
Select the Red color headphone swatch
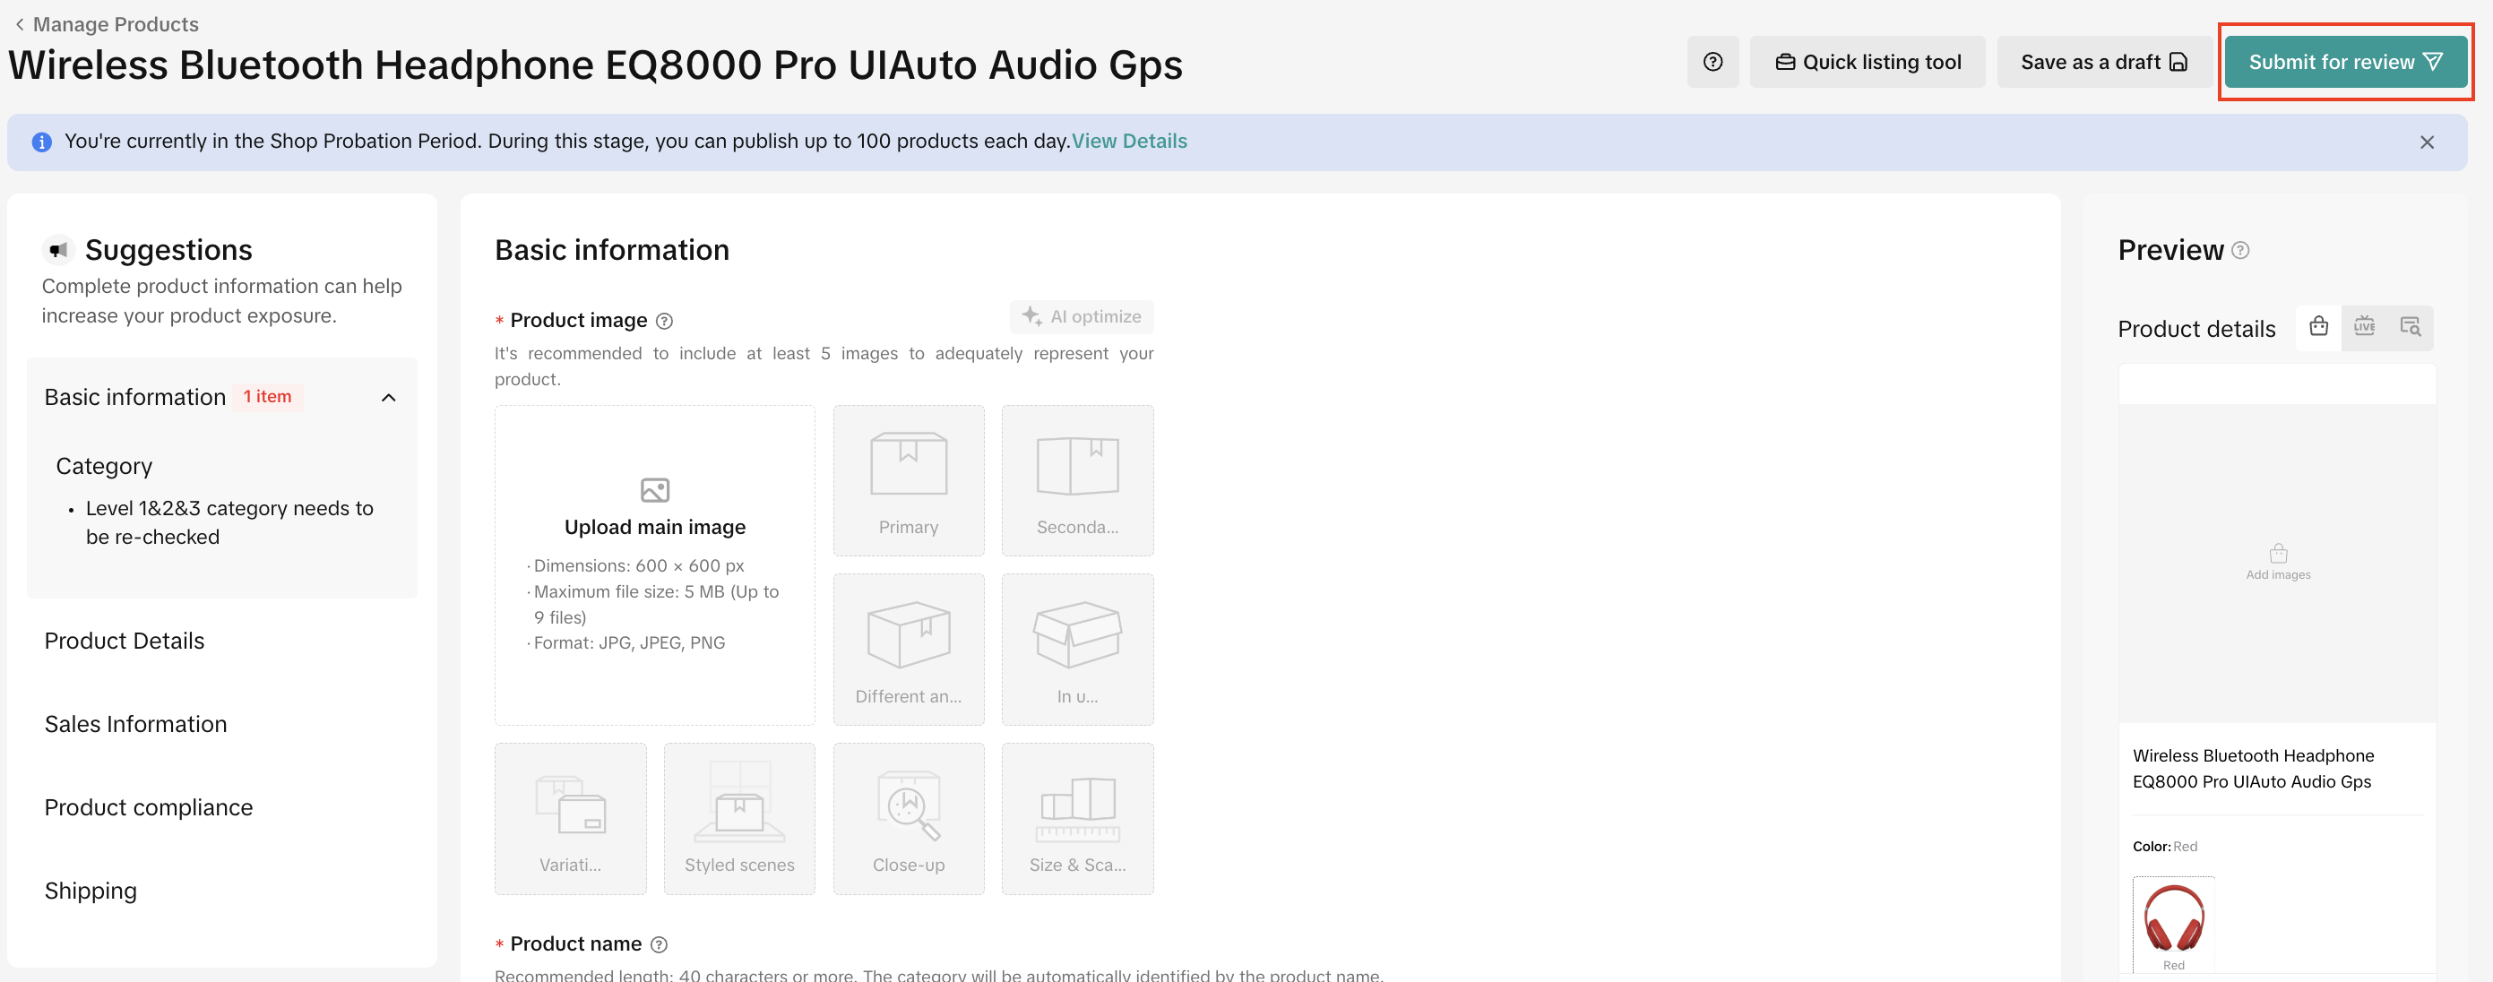click(2173, 919)
